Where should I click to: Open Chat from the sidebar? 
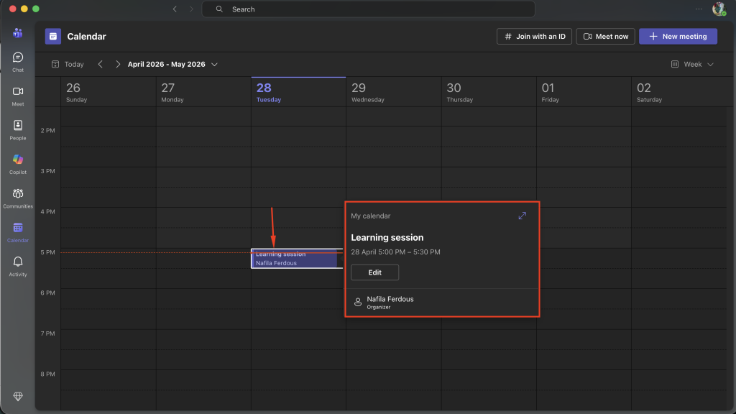tap(18, 60)
